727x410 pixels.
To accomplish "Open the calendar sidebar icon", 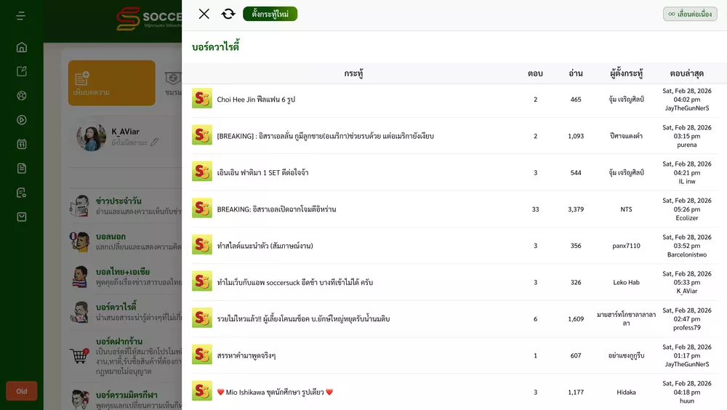I will coord(22,144).
